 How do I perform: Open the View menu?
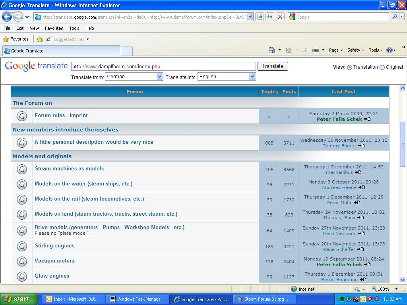pyautogui.click(x=34, y=28)
